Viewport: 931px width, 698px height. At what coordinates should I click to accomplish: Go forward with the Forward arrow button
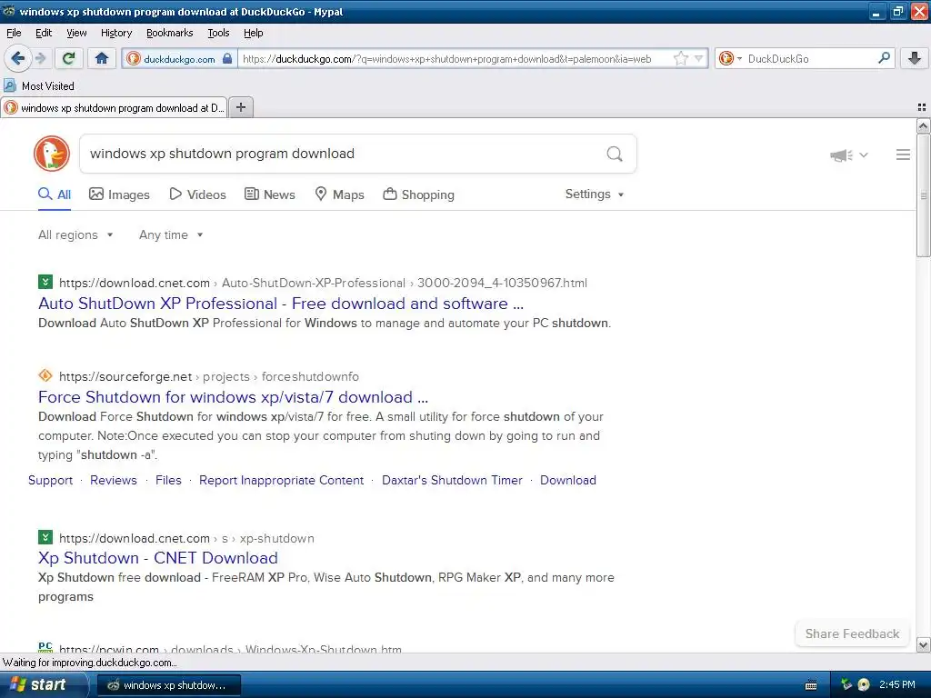pyautogui.click(x=40, y=58)
